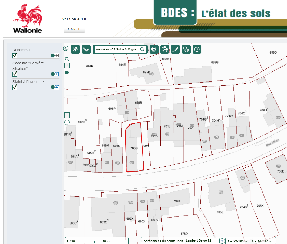Click the CARTE button
287x244 pixels.
74,29
